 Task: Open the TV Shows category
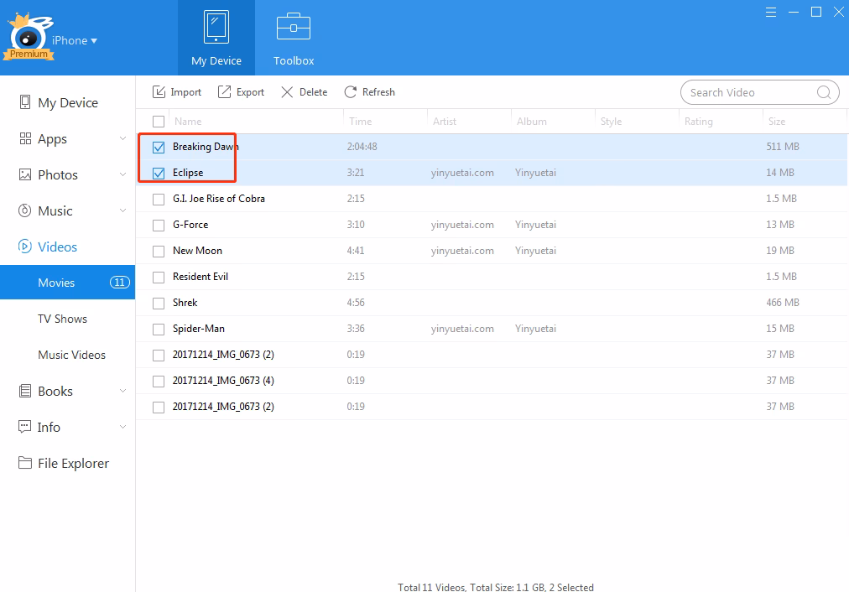(x=63, y=319)
